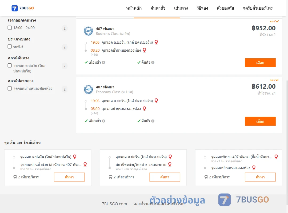The image size is (288, 213).
Task: Open ตั๋วของฉัน in the top menu
Action: 225,8
